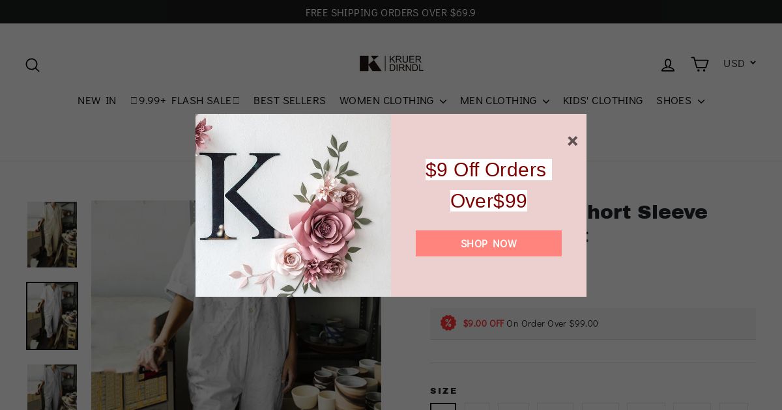Open the Best Sellers menu item
This screenshot has height=410, width=782.
[289, 101]
